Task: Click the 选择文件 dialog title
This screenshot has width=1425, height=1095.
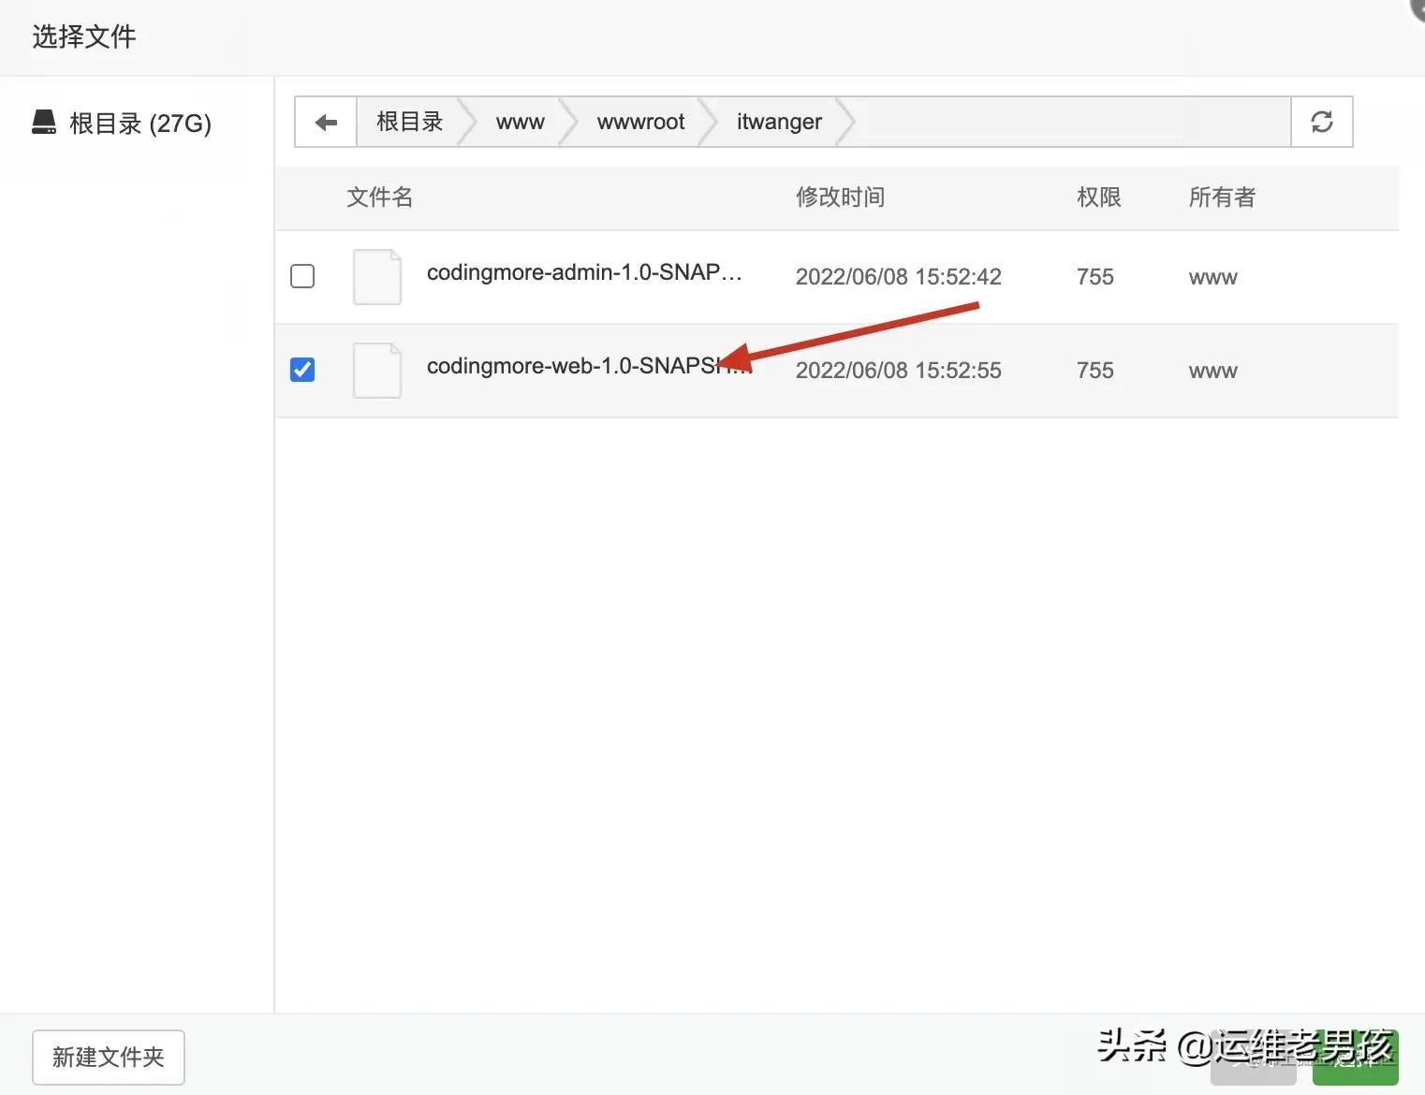Action: pyautogui.click(x=83, y=36)
